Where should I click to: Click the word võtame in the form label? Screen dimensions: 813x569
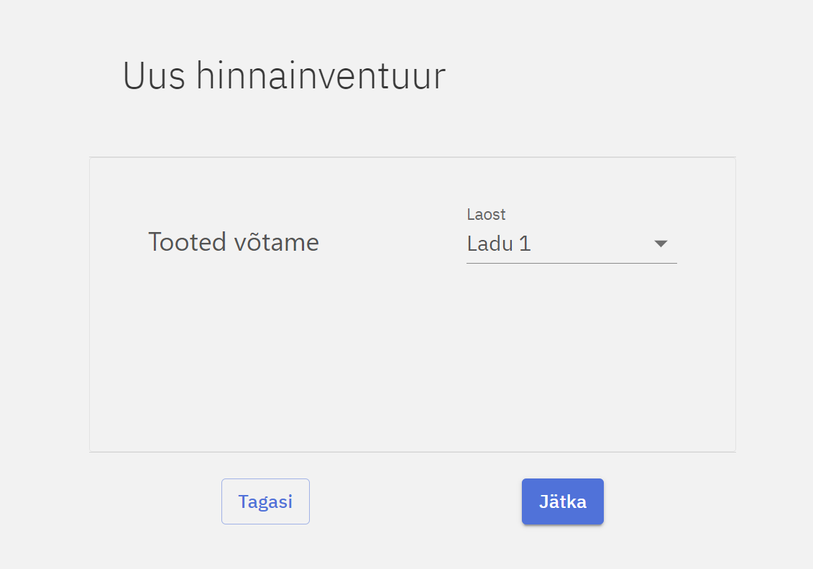pos(276,242)
